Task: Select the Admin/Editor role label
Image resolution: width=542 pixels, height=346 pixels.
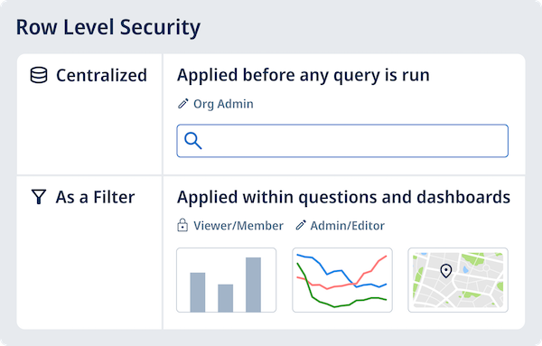Action: 348,225
